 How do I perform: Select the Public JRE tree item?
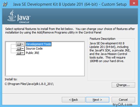(x=32, y=53)
